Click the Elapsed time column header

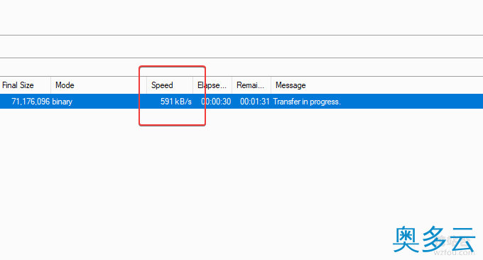coord(212,85)
